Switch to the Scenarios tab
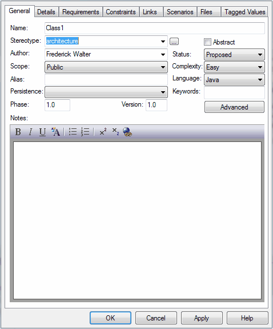 click(x=180, y=12)
